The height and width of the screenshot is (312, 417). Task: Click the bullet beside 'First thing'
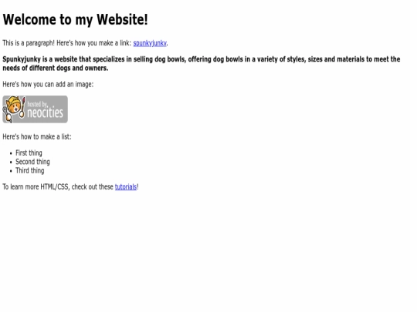tap(11, 153)
